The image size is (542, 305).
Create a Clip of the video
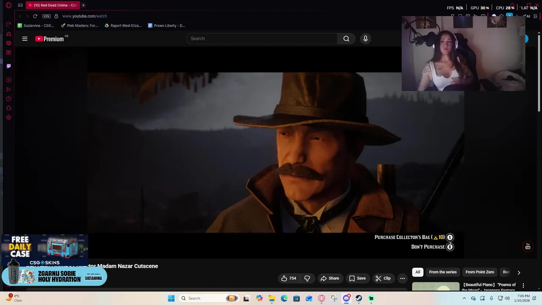coord(383,278)
